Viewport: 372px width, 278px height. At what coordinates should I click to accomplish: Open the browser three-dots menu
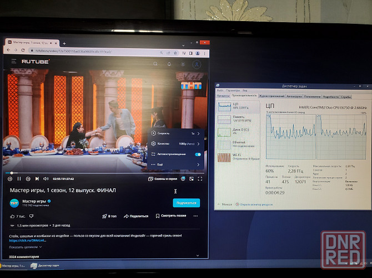click(204, 54)
